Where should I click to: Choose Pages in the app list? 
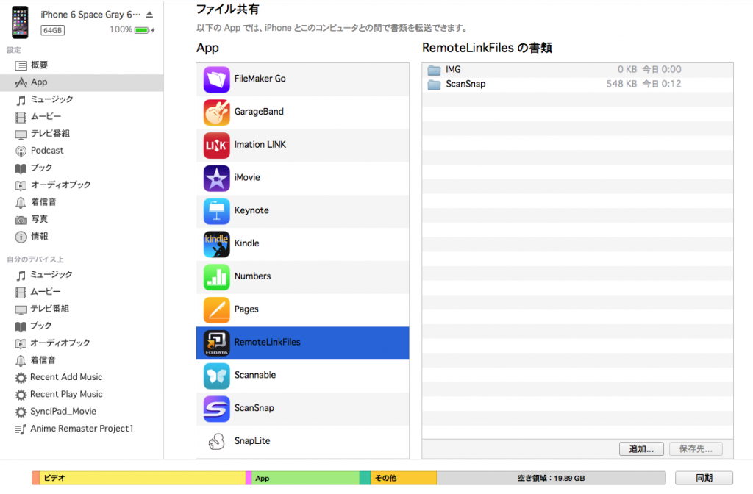[x=246, y=309]
